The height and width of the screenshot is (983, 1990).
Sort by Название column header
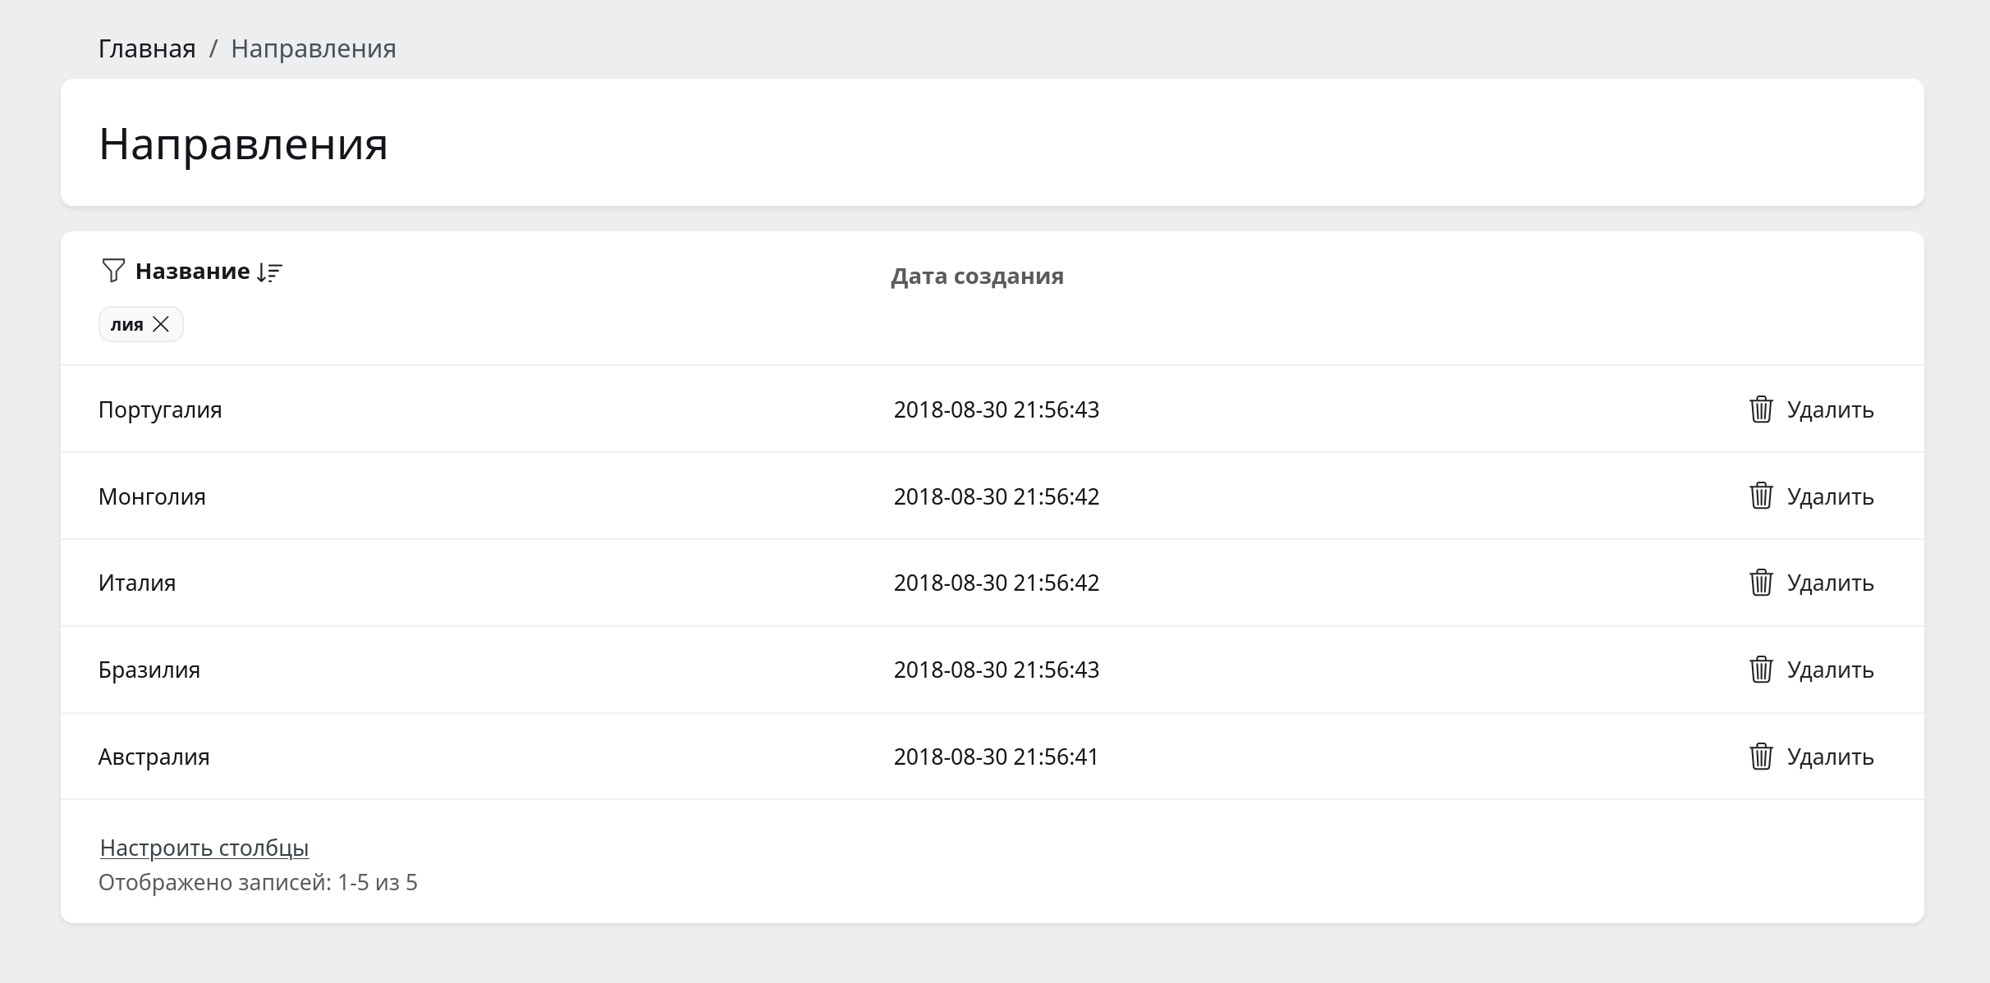click(x=192, y=272)
